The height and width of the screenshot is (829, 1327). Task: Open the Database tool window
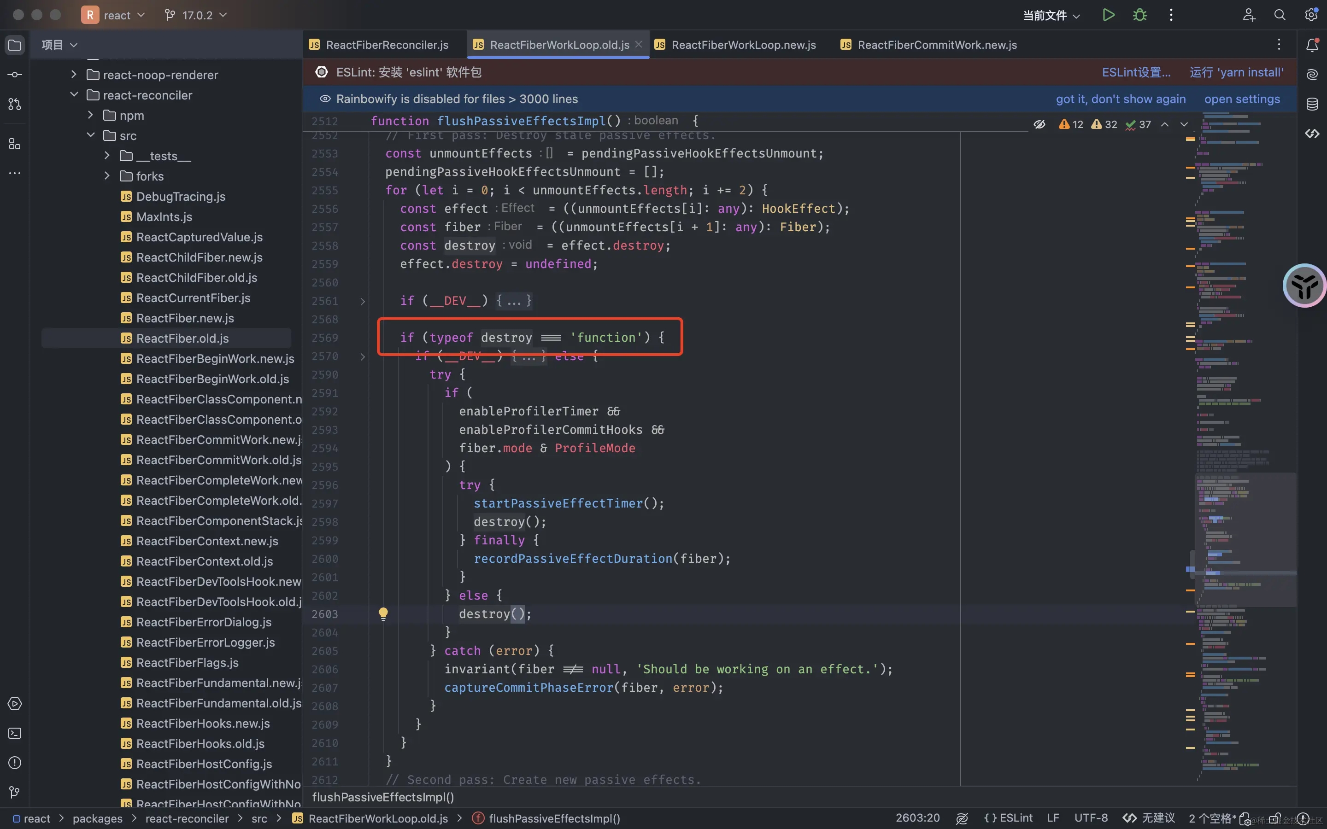[x=1312, y=104]
